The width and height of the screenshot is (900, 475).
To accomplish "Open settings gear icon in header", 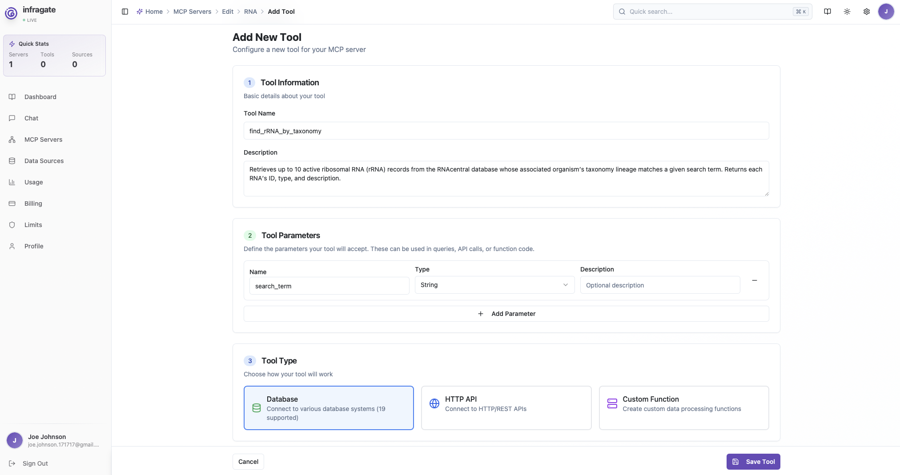I will pyautogui.click(x=867, y=12).
